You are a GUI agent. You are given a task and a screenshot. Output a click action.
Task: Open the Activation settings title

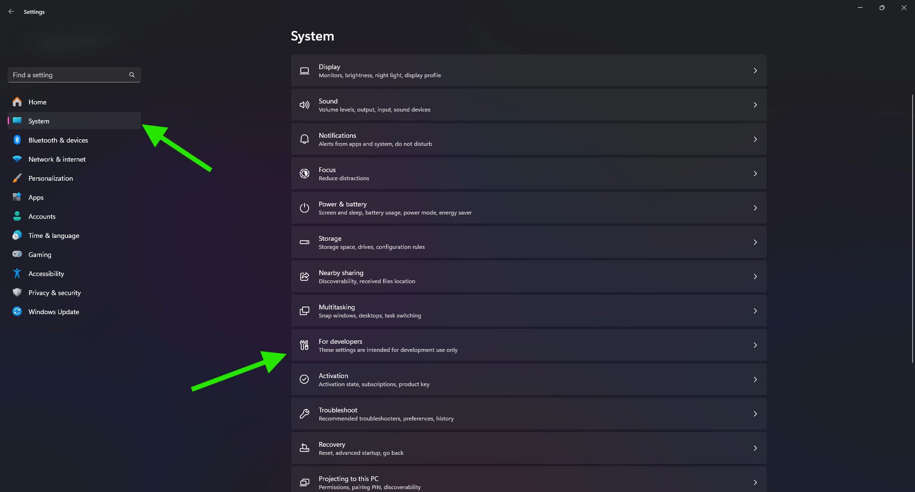333,376
